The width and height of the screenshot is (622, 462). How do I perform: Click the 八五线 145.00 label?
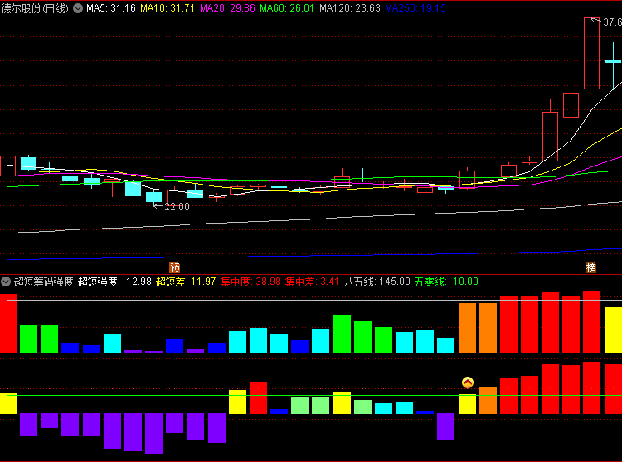(377, 282)
